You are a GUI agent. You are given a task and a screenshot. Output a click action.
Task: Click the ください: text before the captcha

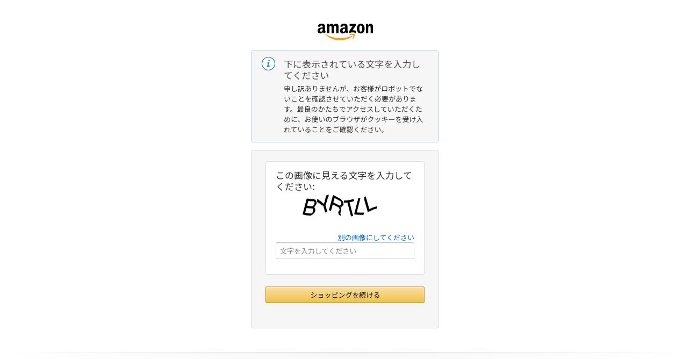[x=295, y=187]
